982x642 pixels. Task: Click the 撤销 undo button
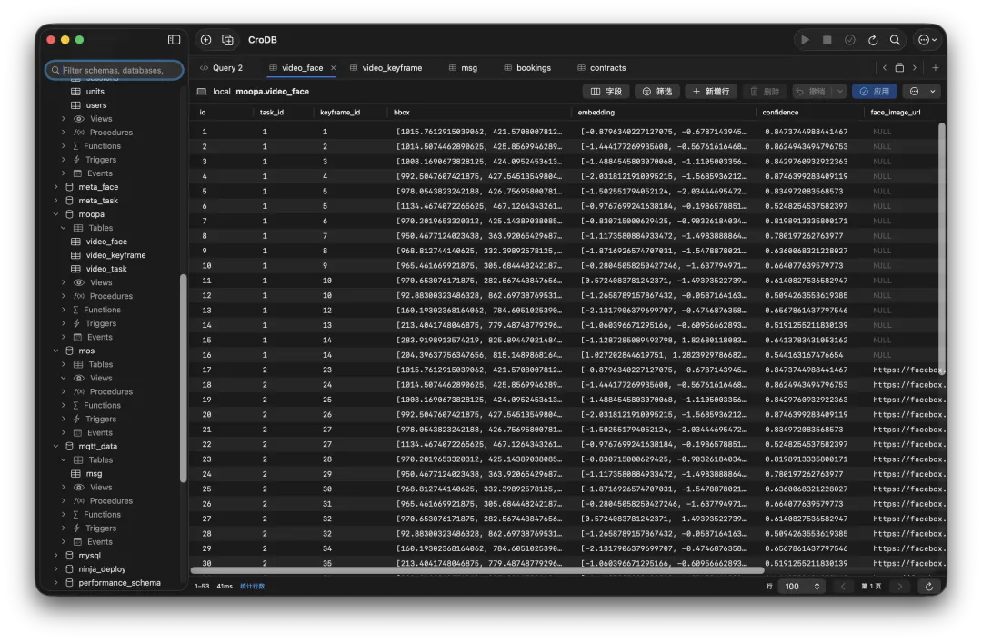810,92
